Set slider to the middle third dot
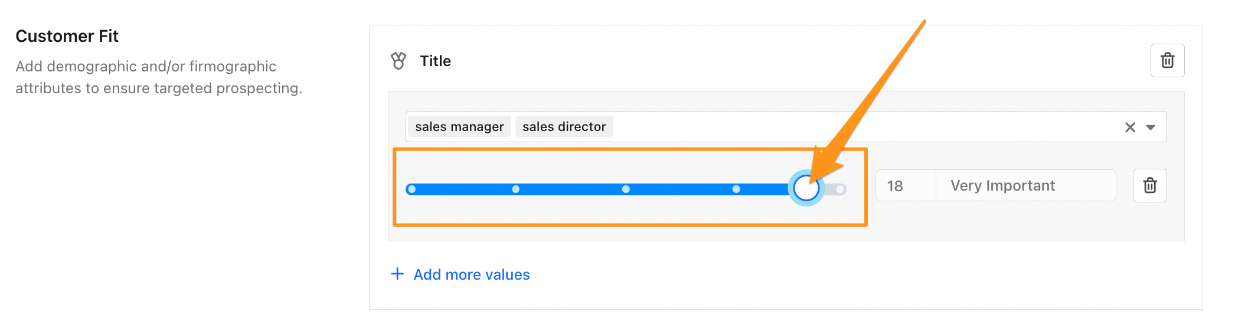 point(626,189)
